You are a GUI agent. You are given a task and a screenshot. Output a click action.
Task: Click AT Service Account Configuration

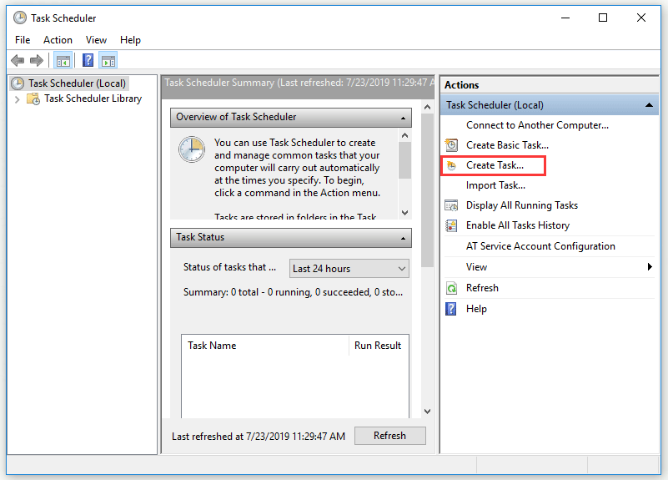click(540, 246)
